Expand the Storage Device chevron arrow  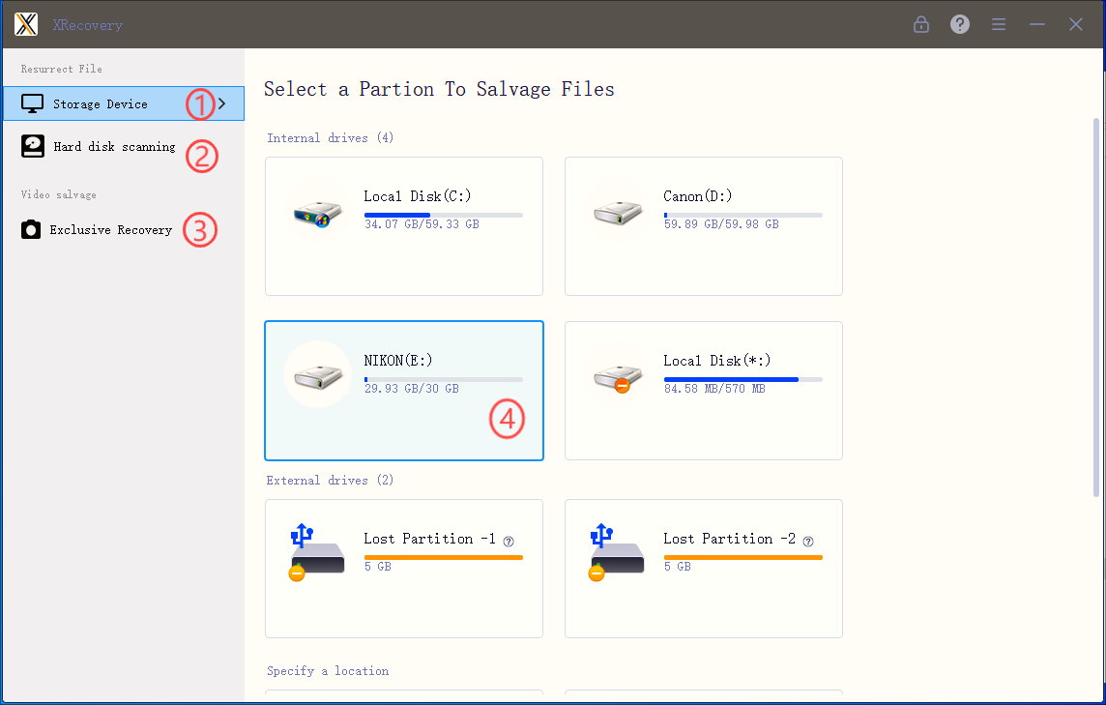coord(222,103)
